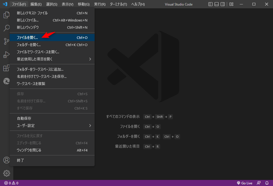The image size is (273, 186).
Task: Open the Customize Layout icon
Action: point(232,4)
